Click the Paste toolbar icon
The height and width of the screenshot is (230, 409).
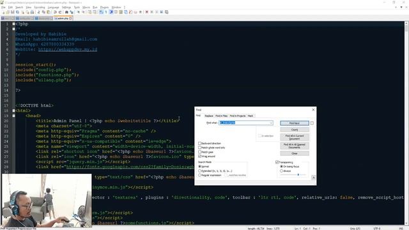click(x=49, y=12)
